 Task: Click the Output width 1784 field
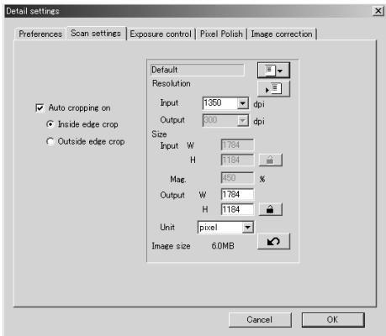(237, 194)
